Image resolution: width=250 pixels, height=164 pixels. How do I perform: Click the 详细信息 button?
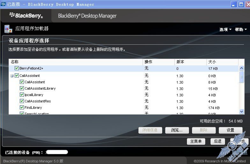pyautogui.click(x=150, y=130)
